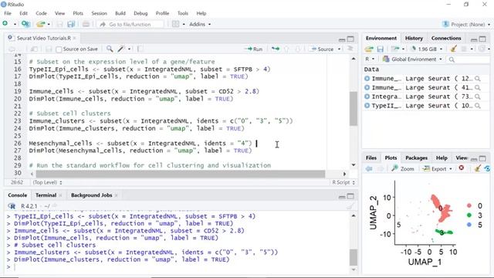Expand the first Immune_ object (12…)
Screen dimensions: 494x278
click(367, 79)
